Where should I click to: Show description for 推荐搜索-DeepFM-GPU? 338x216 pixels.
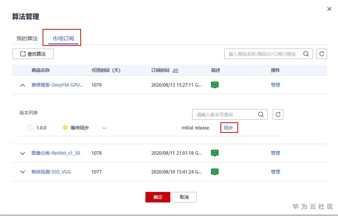pyautogui.click(x=215, y=85)
